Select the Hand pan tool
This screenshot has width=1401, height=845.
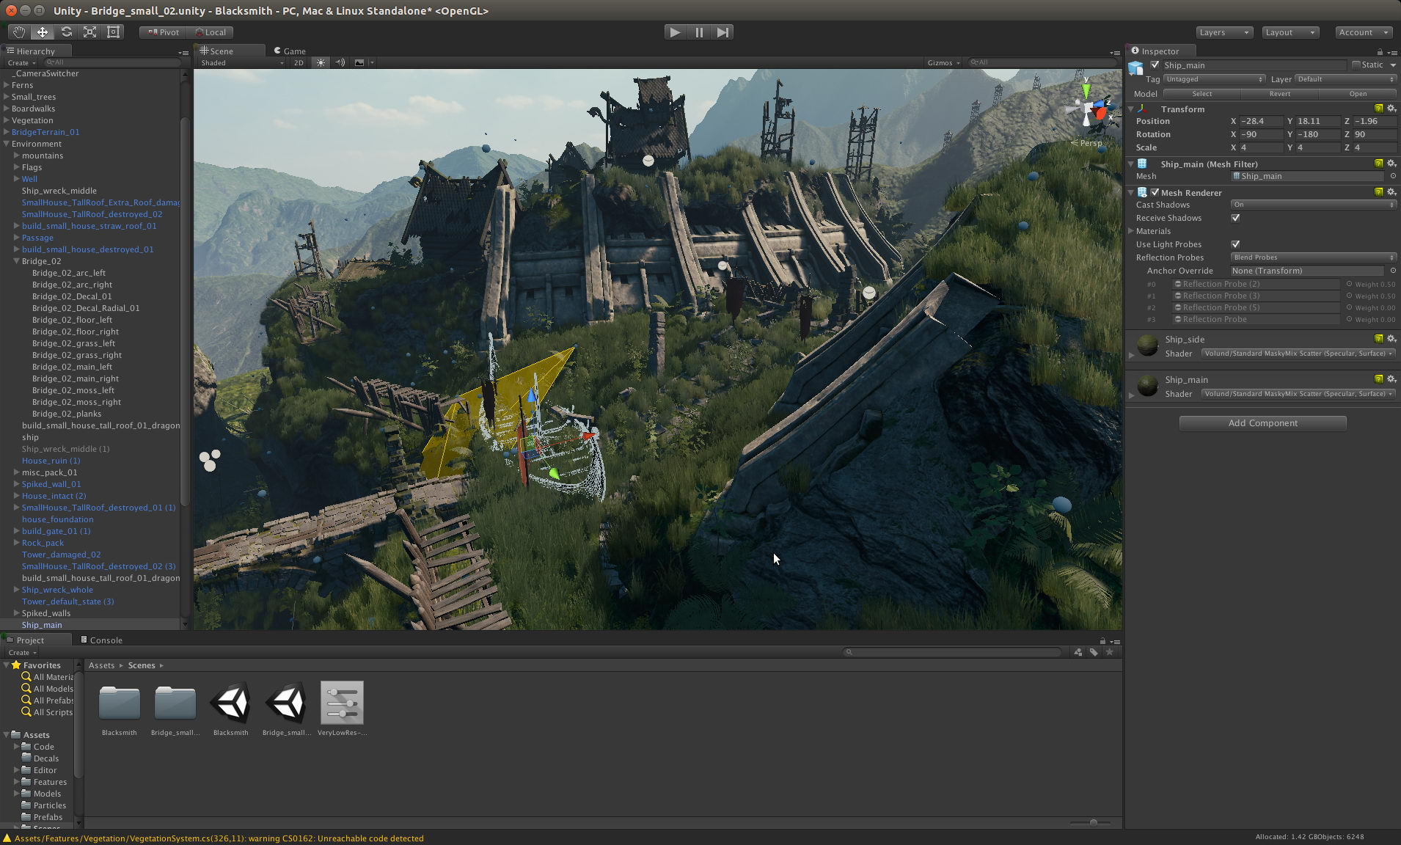click(18, 32)
